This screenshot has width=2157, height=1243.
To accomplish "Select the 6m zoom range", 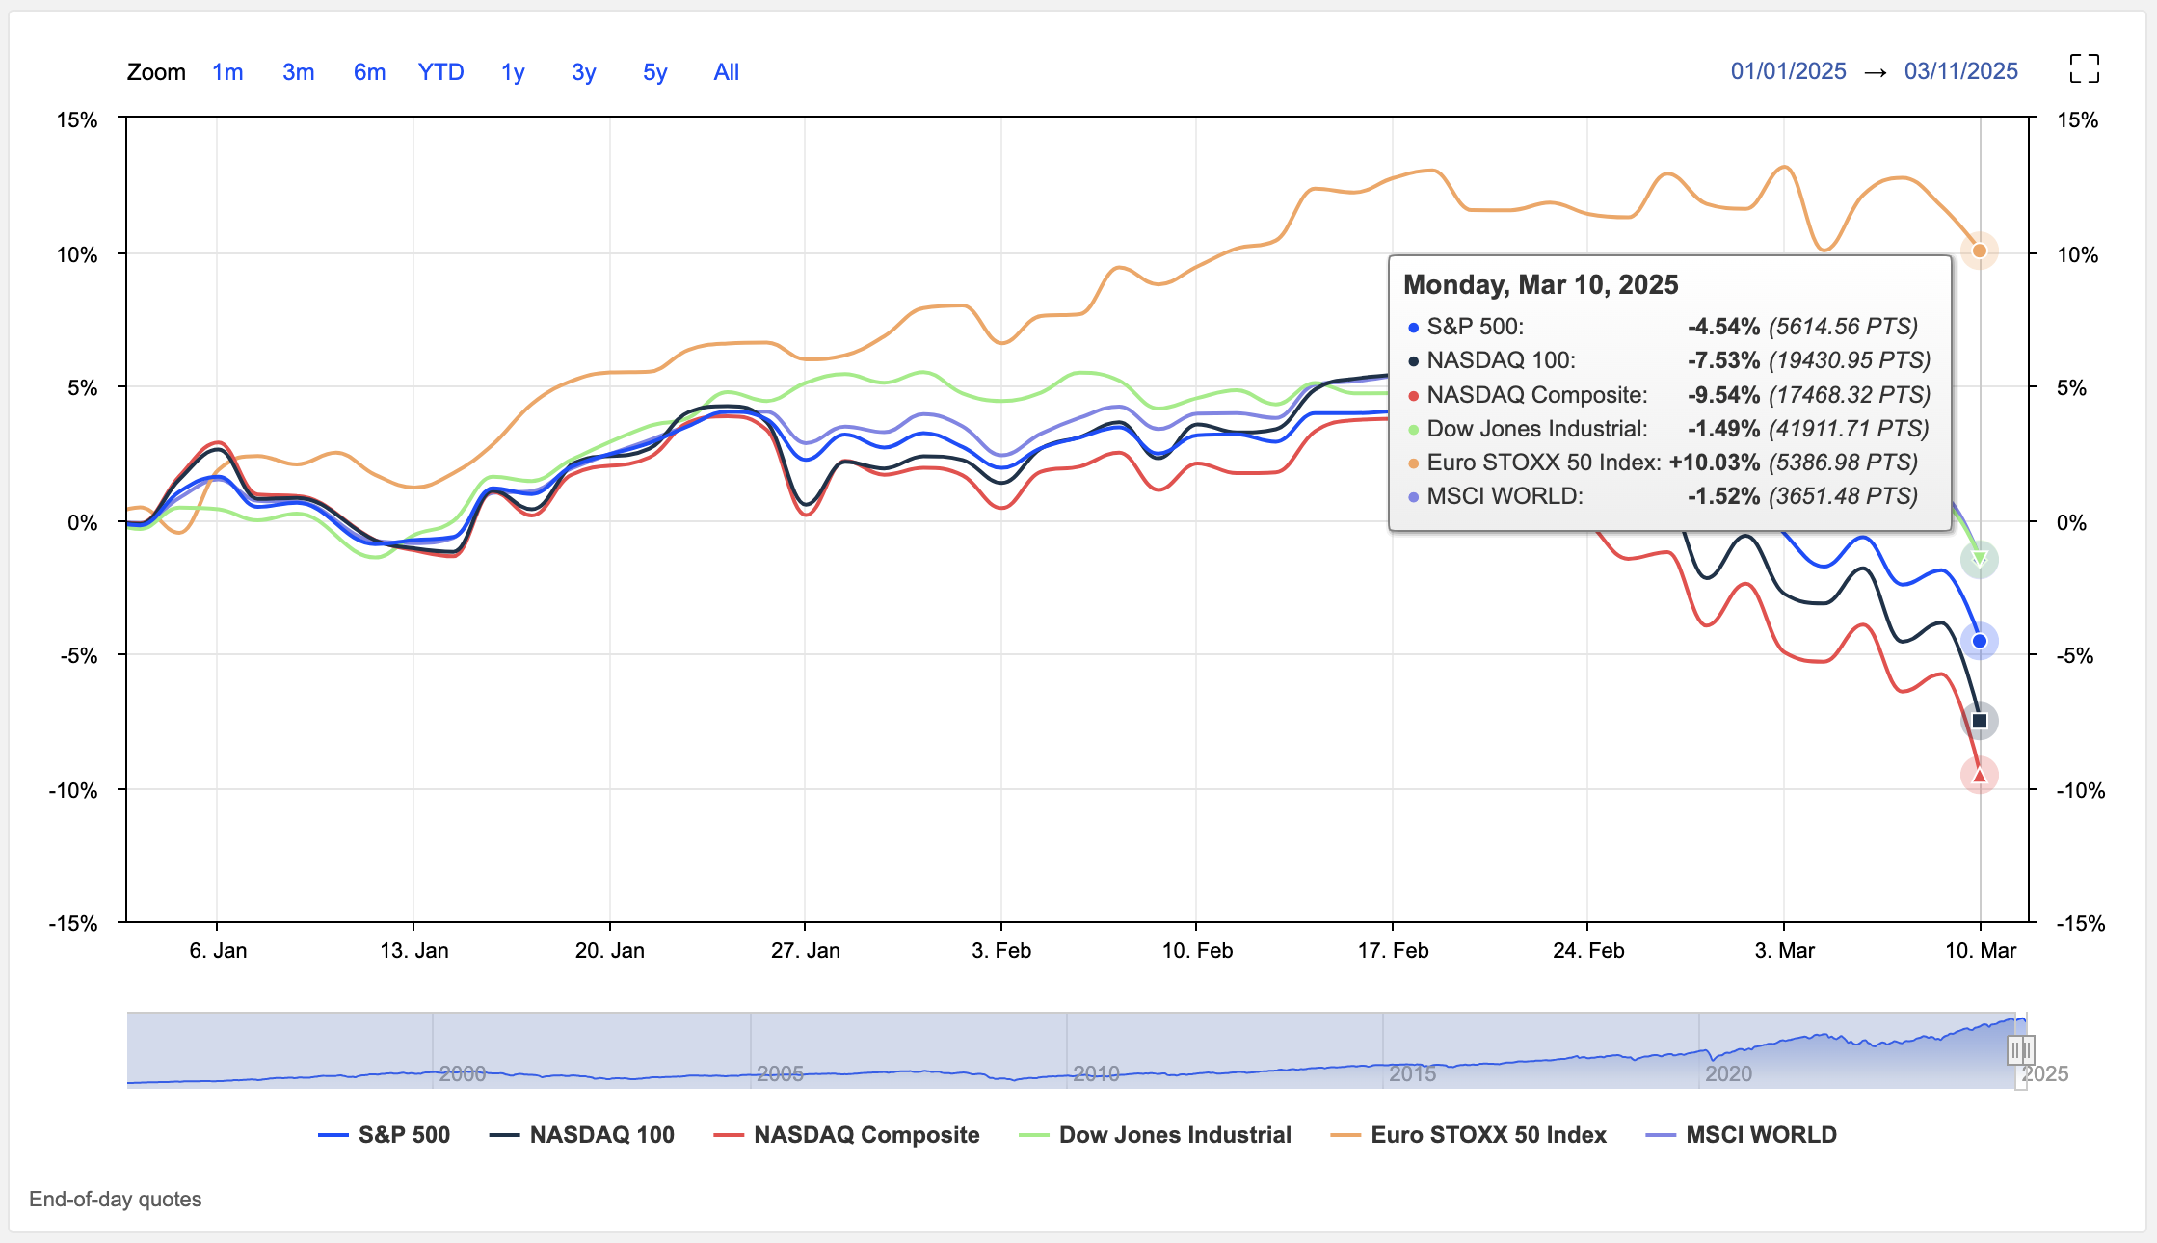I will coord(369,72).
